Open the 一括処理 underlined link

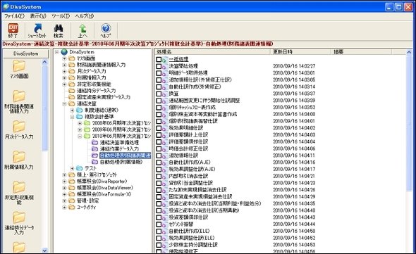click(x=178, y=59)
